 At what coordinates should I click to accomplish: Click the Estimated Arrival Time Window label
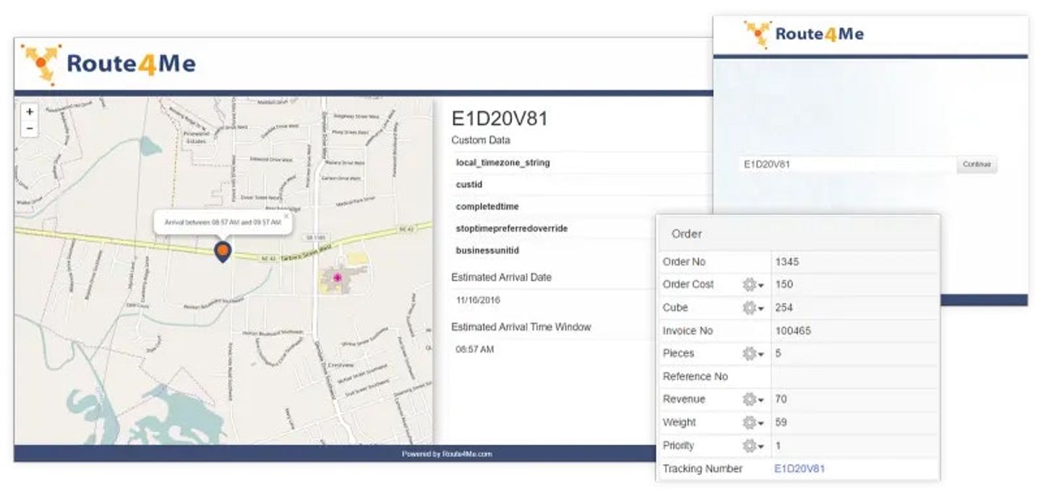[521, 327]
